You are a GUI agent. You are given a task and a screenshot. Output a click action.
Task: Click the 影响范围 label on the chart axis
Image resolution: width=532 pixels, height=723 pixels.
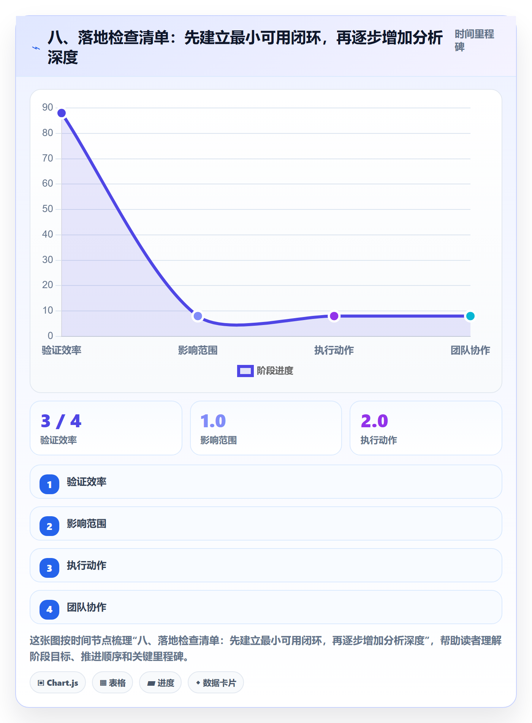[198, 350]
